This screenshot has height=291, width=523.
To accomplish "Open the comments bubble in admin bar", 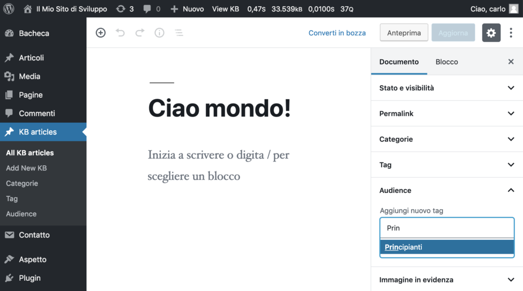I will point(147,9).
